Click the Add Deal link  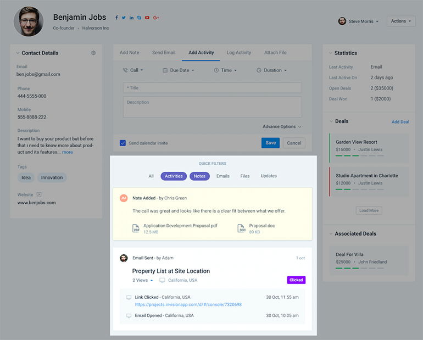400,122
